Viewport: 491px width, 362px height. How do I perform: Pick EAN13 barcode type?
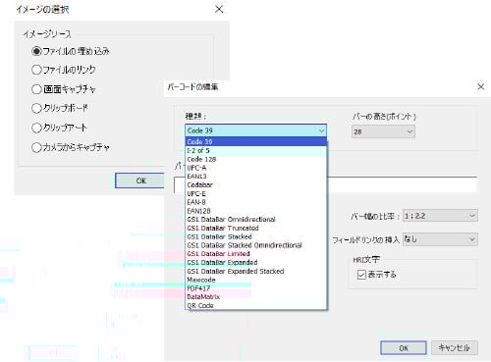[x=256, y=177]
